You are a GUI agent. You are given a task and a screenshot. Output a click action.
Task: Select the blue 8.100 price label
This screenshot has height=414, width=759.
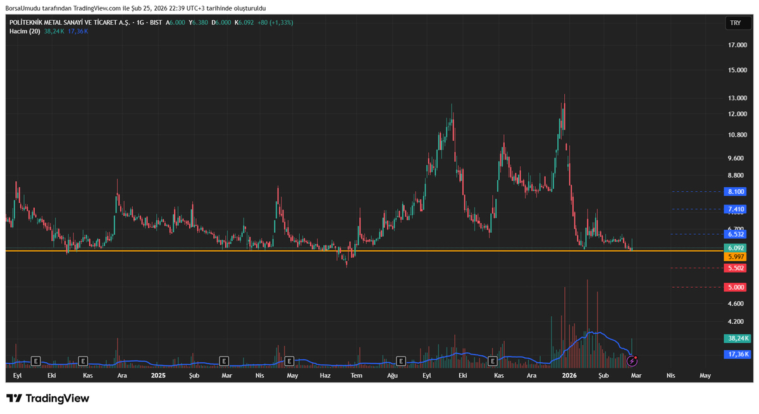pos(736,191)
